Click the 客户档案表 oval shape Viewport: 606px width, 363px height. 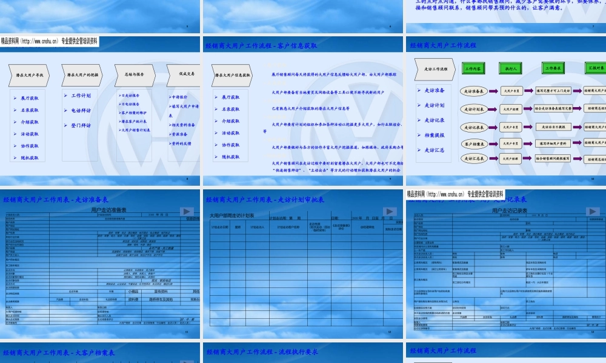(474, 144)
